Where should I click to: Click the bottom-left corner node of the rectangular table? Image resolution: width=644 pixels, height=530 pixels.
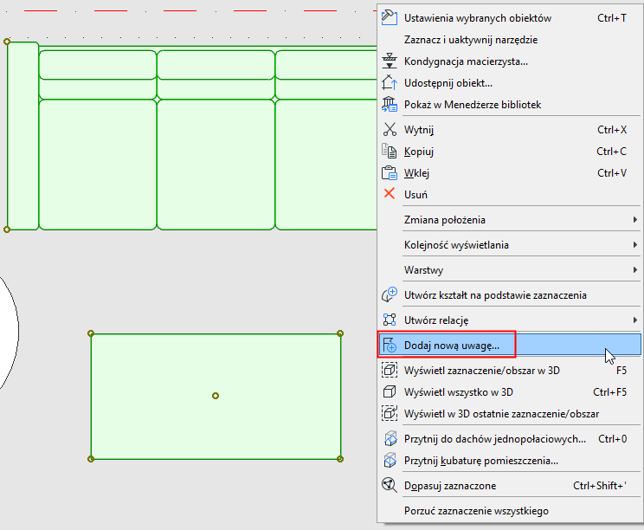pos(91,459)
